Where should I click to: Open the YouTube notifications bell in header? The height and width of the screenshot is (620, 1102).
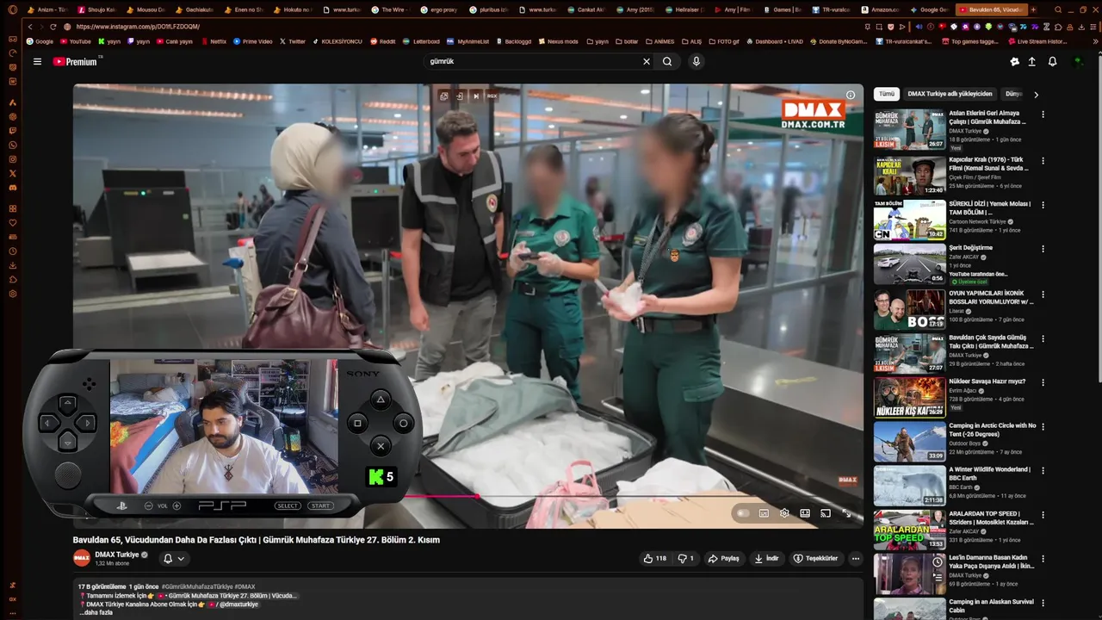pos(1052,61)
